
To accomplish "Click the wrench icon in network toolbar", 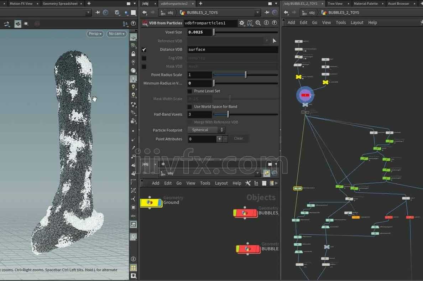I will (x=248, y=183).
